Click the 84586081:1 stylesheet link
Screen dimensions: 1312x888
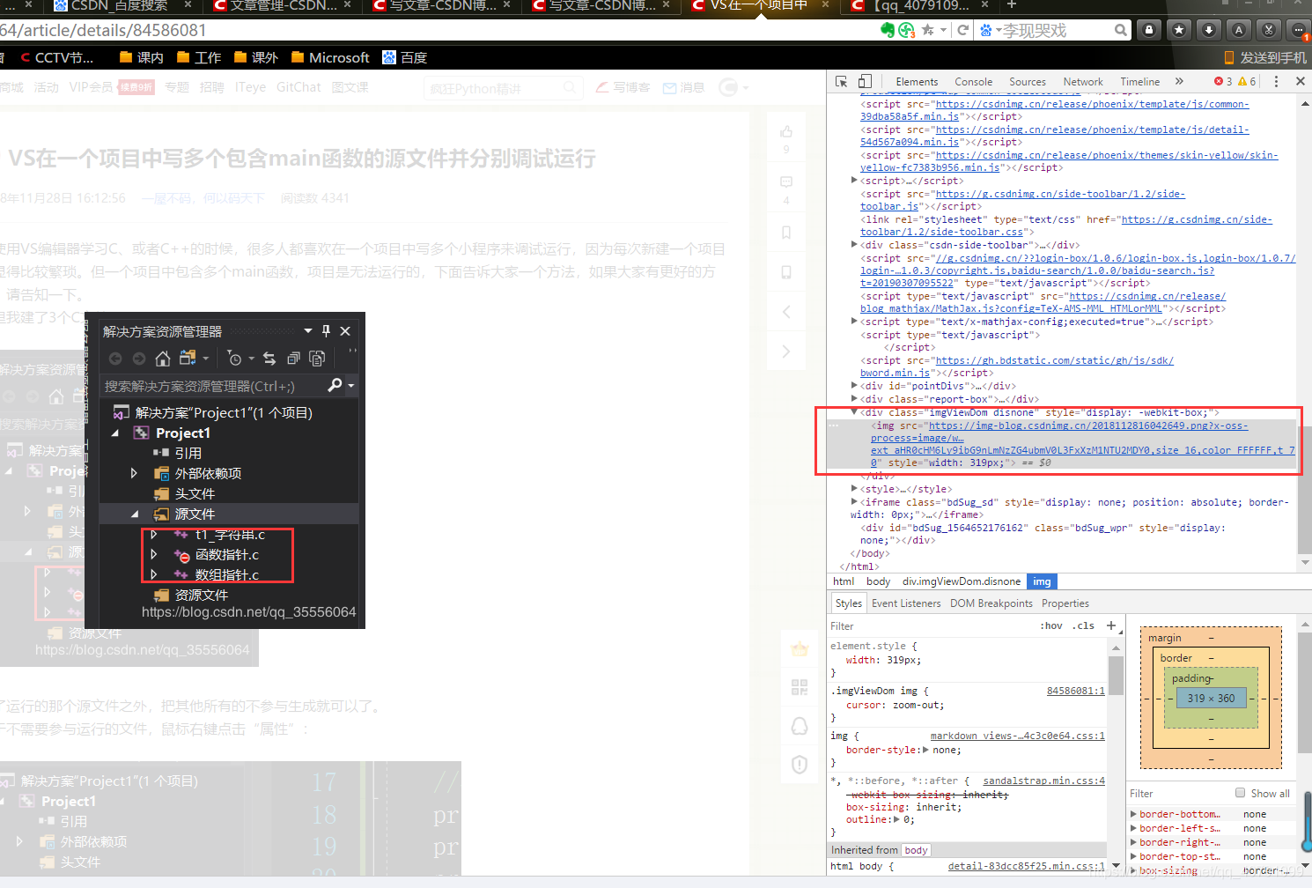point(1076,691)
